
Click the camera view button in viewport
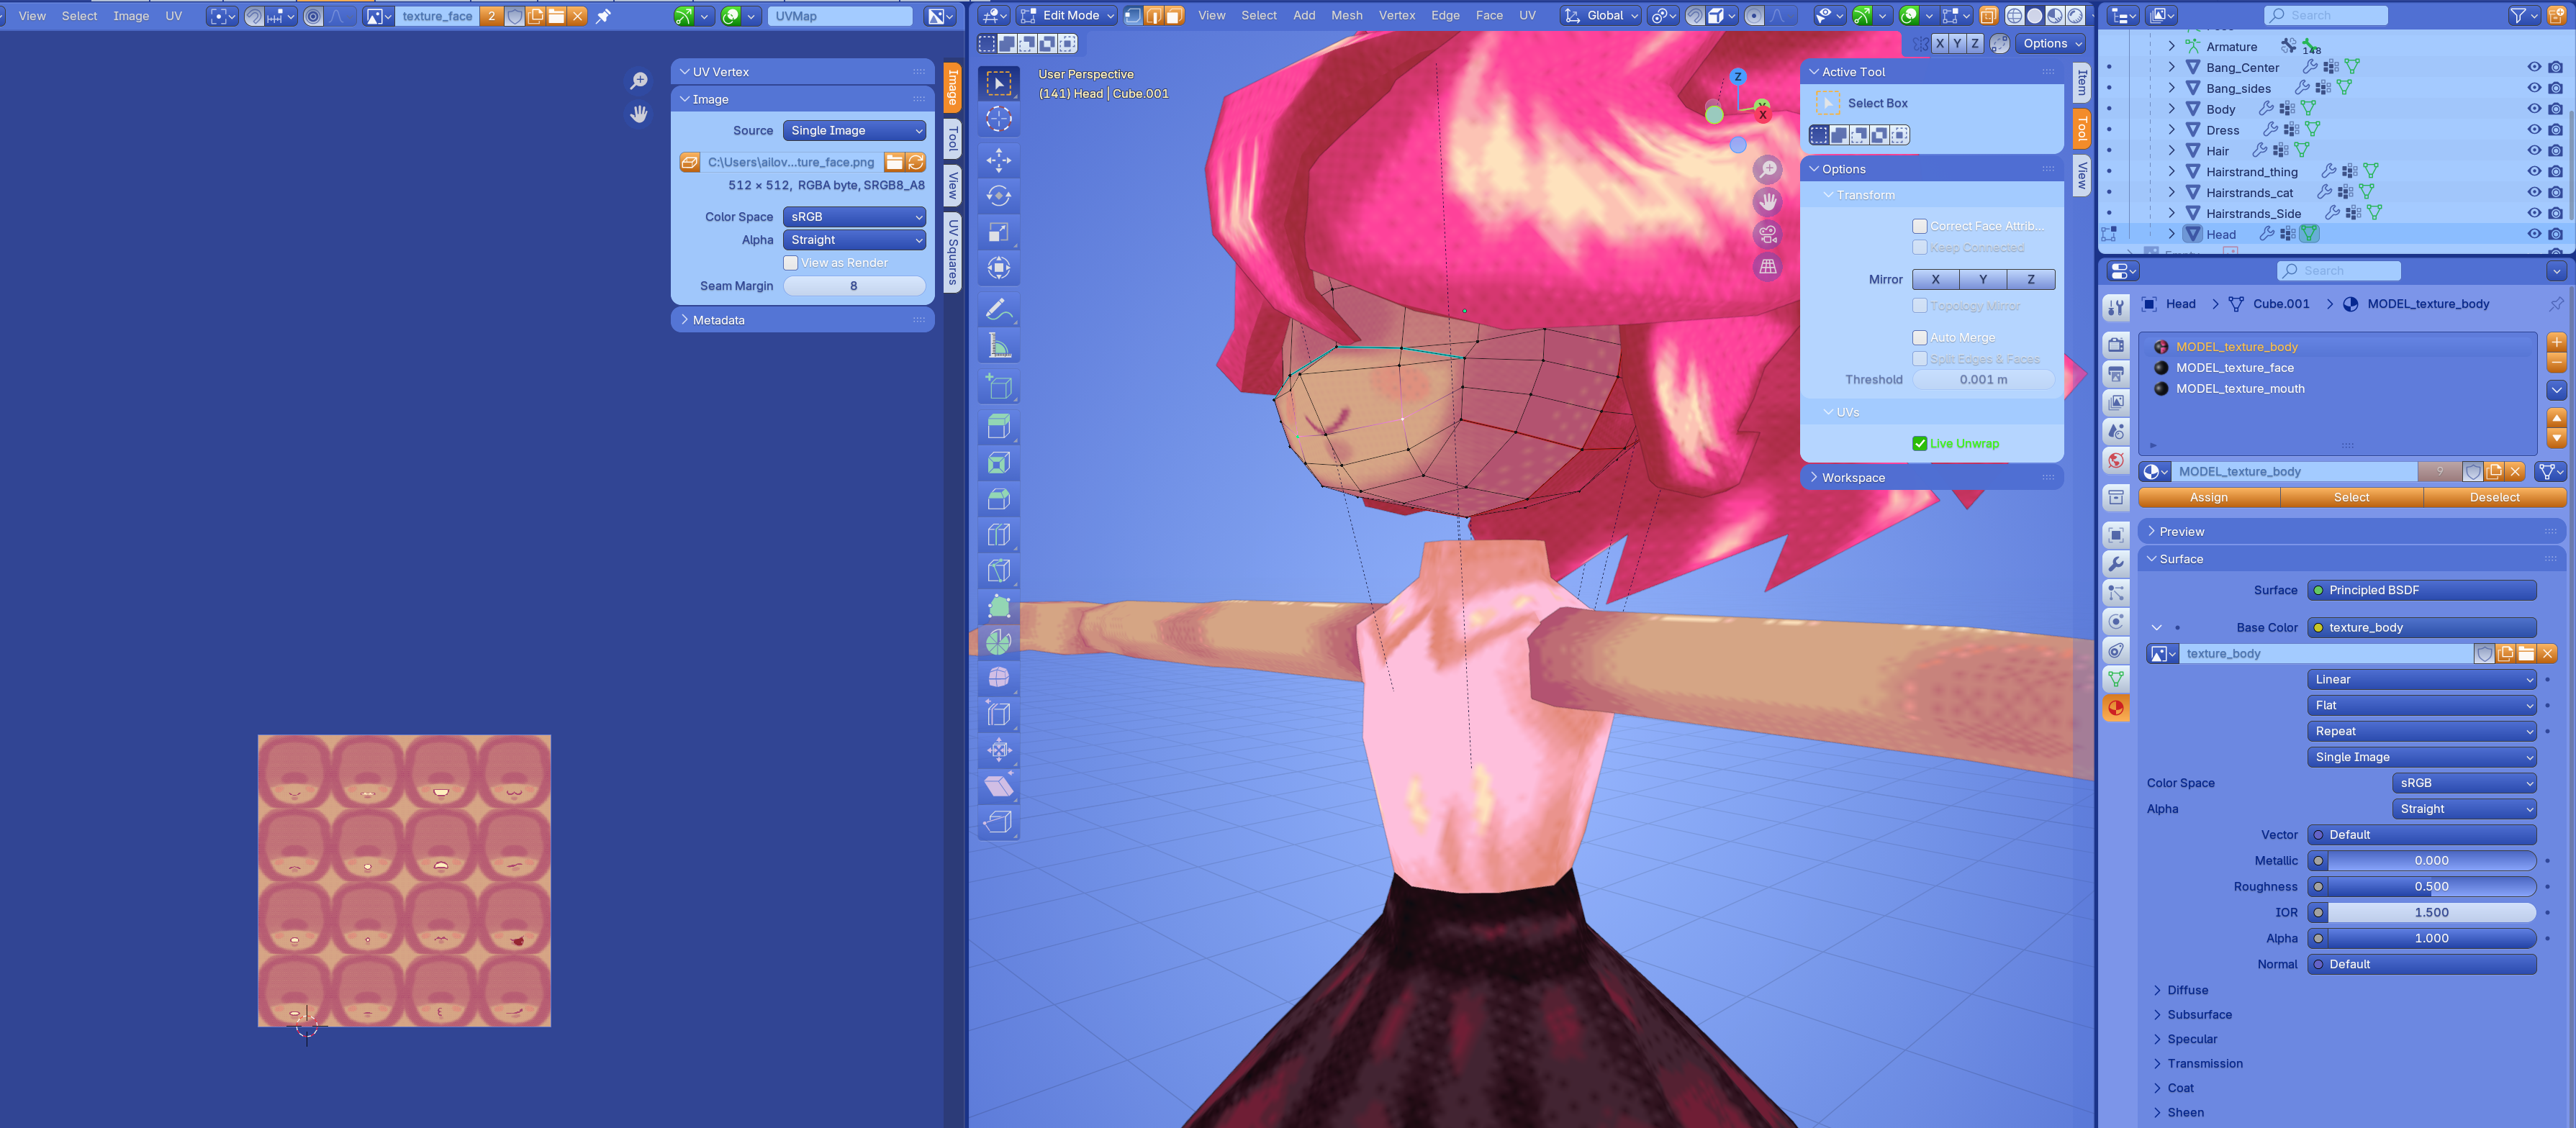click(1768, 234)
